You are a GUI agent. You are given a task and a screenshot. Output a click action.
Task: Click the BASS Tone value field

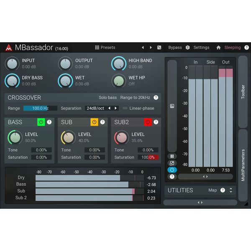[41, 150]
